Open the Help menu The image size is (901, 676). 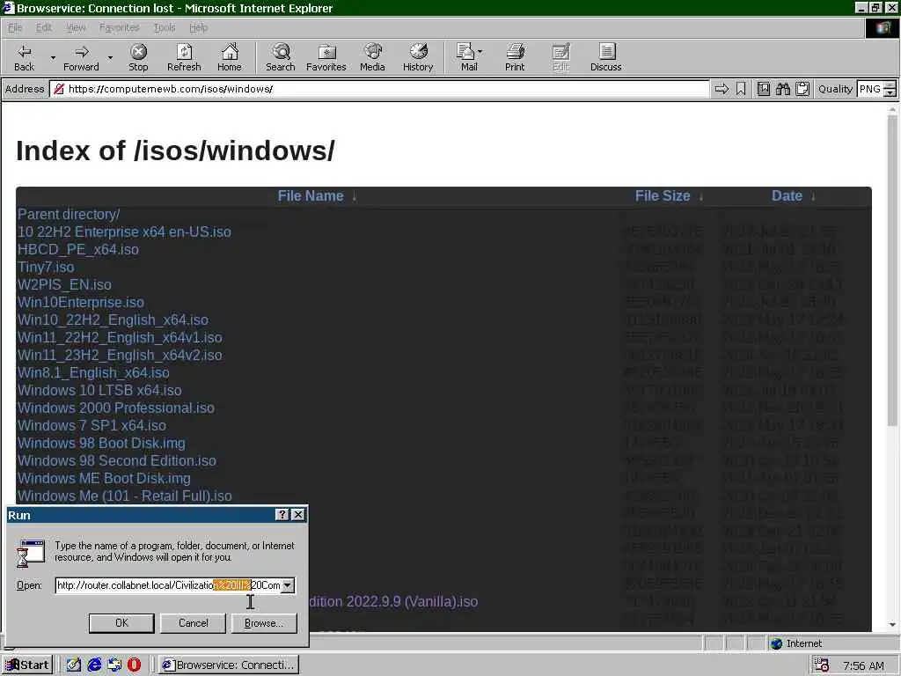(x=198, y=27)
